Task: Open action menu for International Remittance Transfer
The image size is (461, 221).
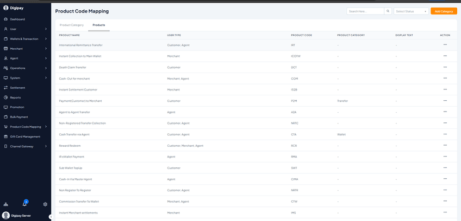Action: pyautogui.click(x=445, y=44)
